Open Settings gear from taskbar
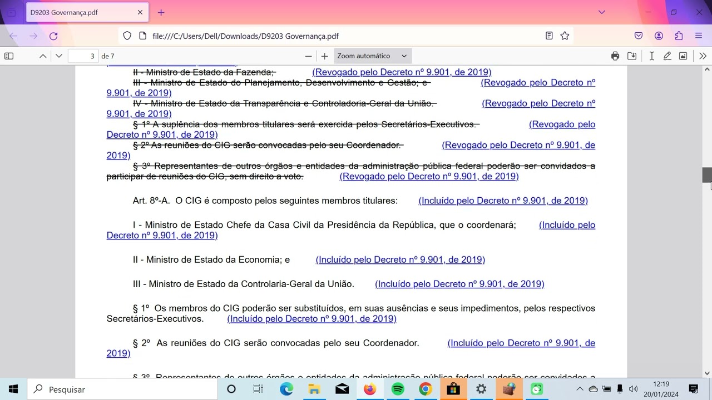The height and width of the screenshot is (400, 712). (x=481, y=389)
